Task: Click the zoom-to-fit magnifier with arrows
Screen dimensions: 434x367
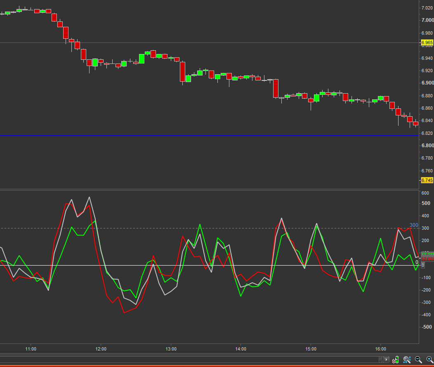Action: click(x=407, y=360)
